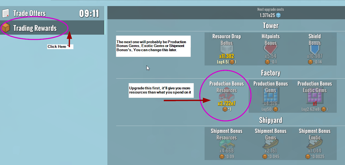
Task: Click the Factory section heading
Action: tap(271, 73)
